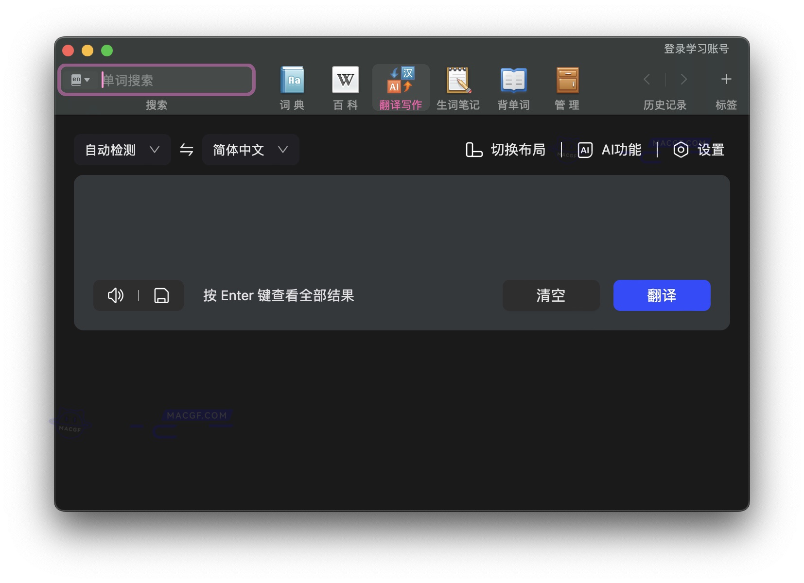Open 设置 via the gear icon
This screenshot has height=583, width=804.
tap(698, 150)
